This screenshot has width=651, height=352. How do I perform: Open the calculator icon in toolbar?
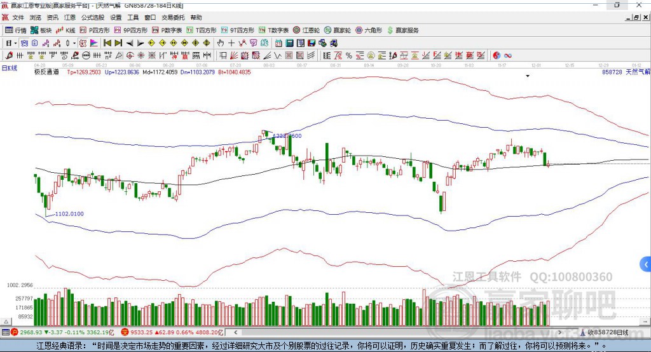pyautogui.click(x=289, y=43)
